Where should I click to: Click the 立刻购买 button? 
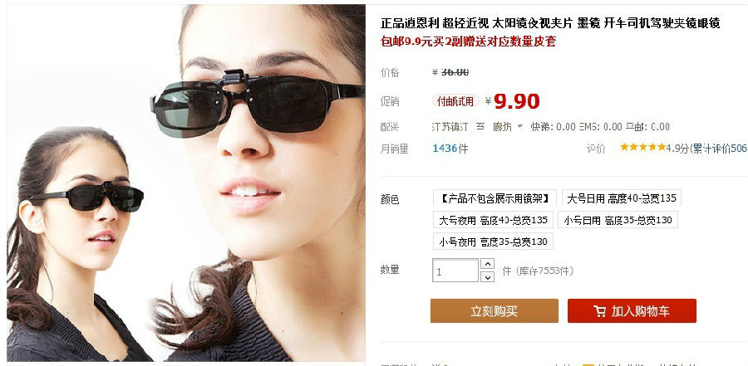(x=495, y=310)
